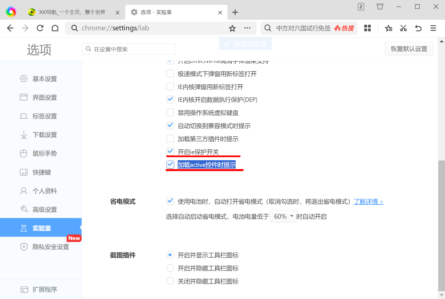The image size is (445, 299).
Task: Click the window count badge showing 2
Action: tap(361, 6)
